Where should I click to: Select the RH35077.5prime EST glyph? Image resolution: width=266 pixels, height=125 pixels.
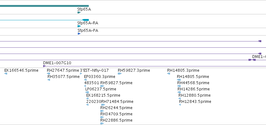[x=49, y=80]
